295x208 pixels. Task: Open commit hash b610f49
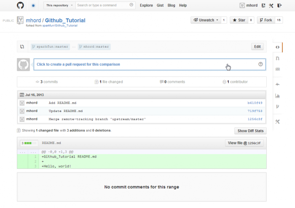255,103
